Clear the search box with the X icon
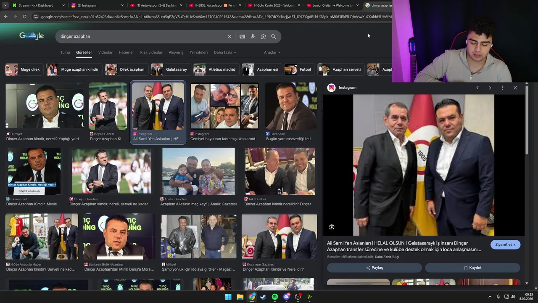The image size is (538, 303). (x=229, y=37)
